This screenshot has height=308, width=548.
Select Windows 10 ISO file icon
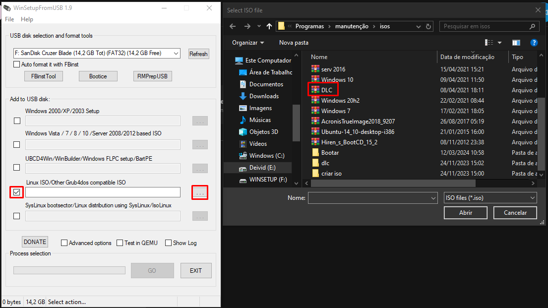click(x=315, y=79)
